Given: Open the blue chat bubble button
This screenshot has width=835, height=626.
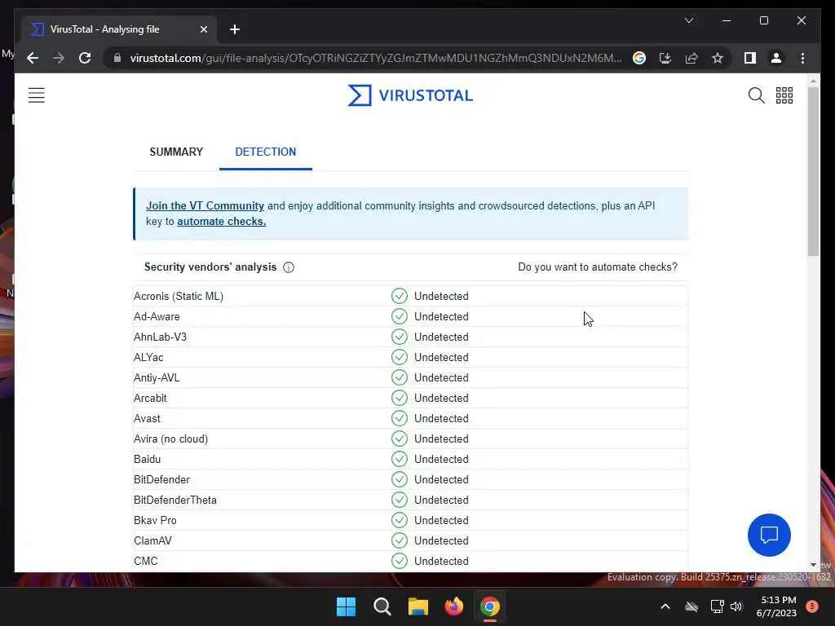Looking at the screenshot, I should pyautogui.click(x=769, y=535).
